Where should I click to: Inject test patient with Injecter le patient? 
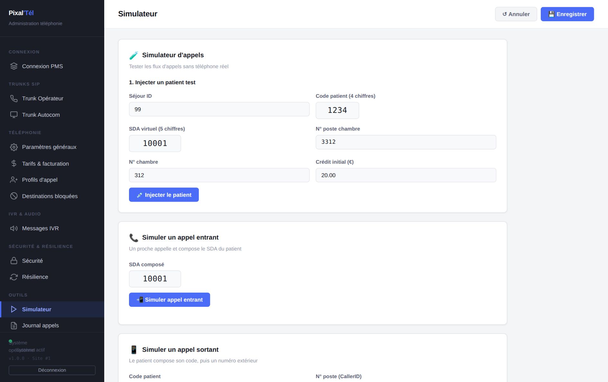[x=164, y=195]
